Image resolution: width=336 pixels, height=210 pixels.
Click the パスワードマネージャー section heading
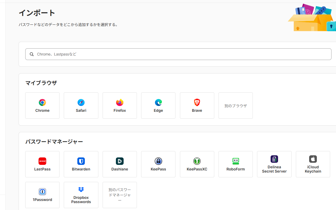click(x=54, y=142)
